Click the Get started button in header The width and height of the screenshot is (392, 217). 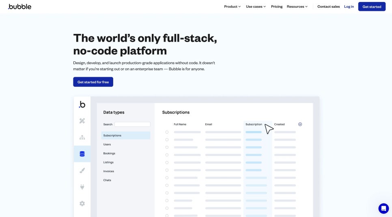372,7
